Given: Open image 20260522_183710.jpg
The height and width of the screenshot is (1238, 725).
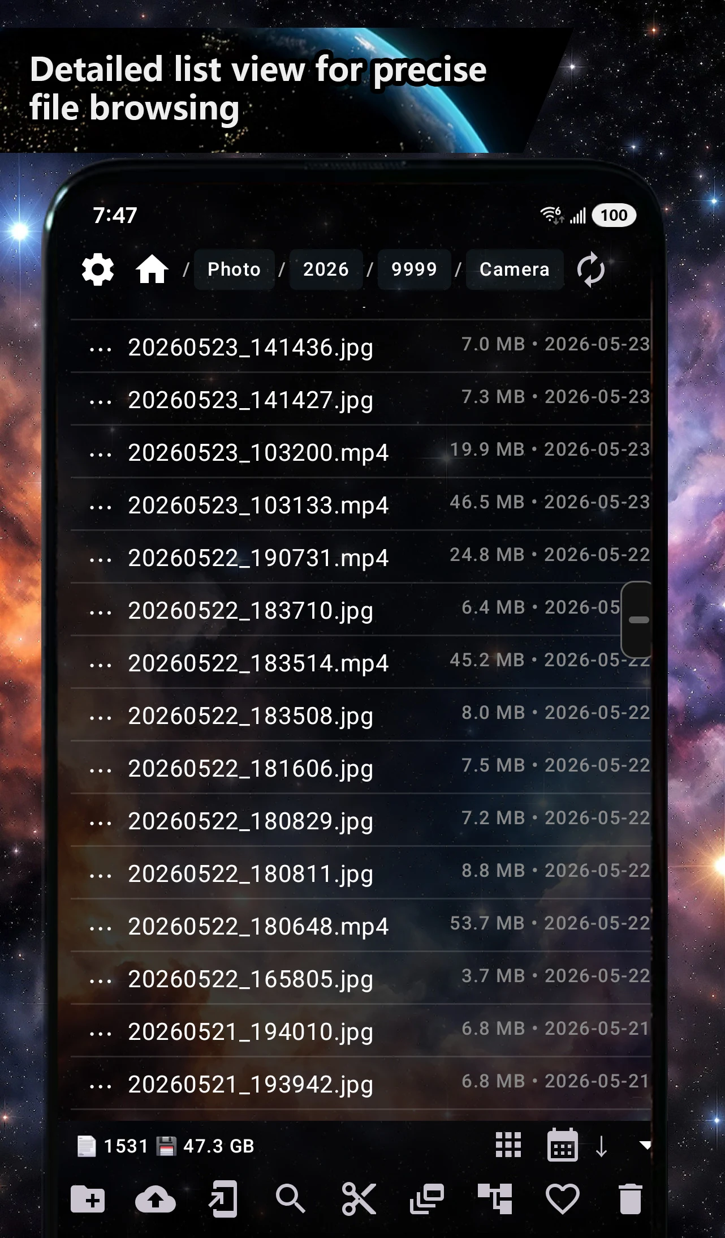Looking at the screenshot, I should pos(361,610).
